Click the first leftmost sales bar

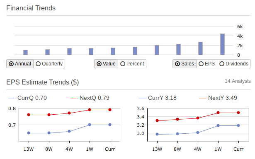click(26, 52)
